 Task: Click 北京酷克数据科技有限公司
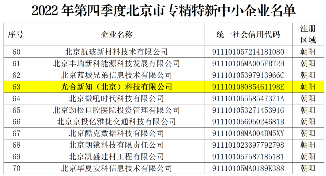[117, 133]
